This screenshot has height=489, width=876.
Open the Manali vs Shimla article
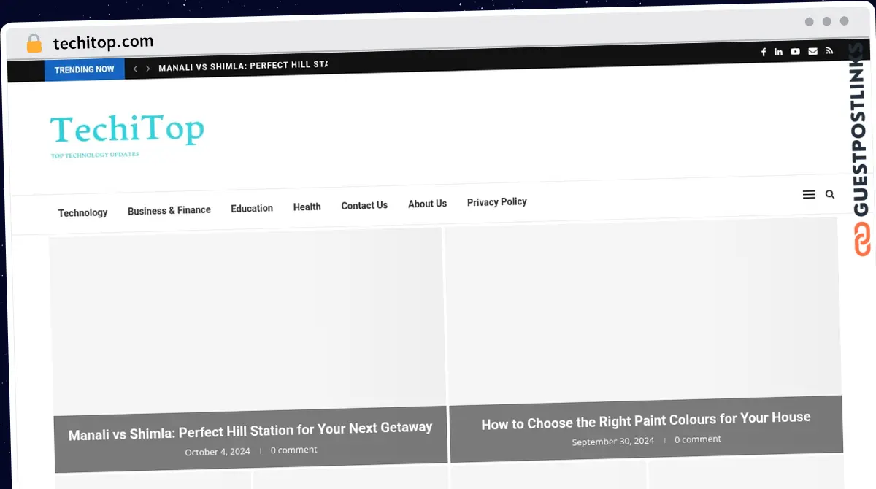click(x=250, y=430)
